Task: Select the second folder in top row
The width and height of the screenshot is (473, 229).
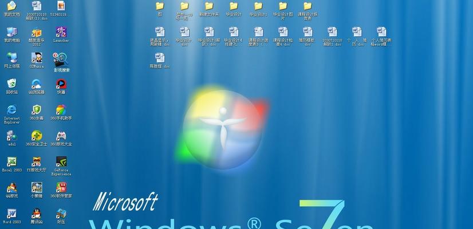Action: [184, 11]
